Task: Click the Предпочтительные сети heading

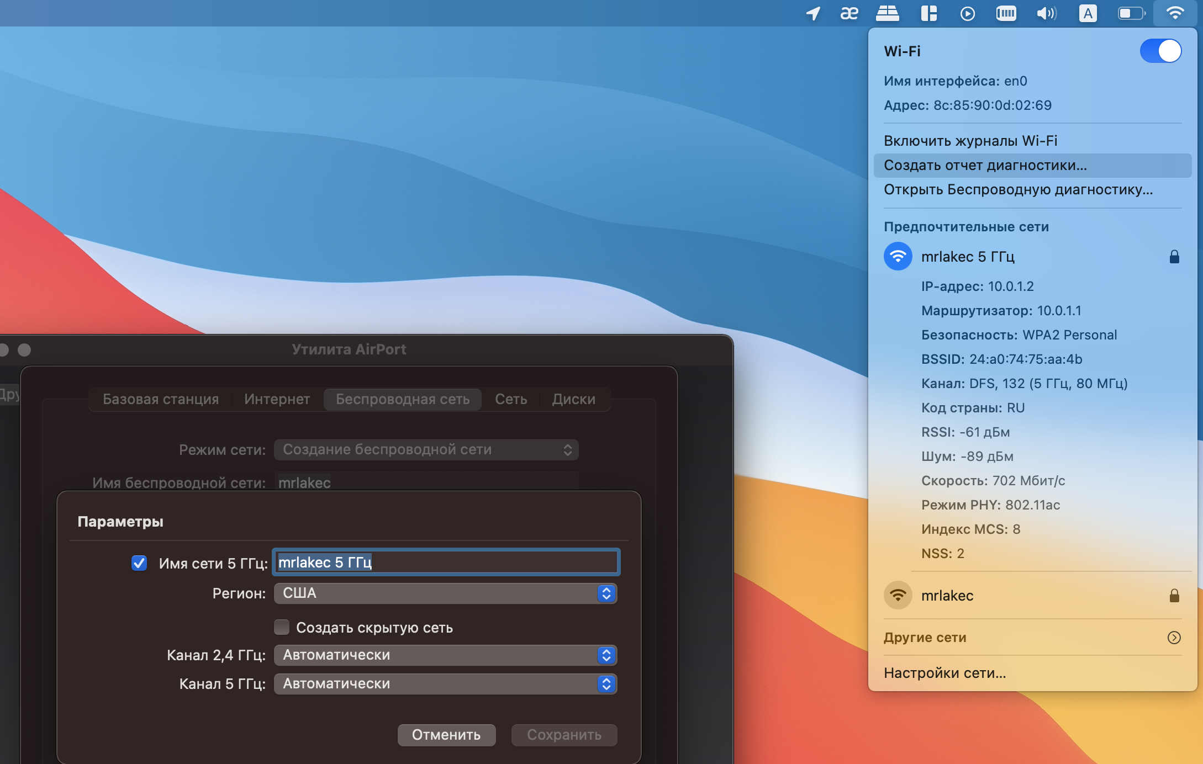Action: tap(967, 227)
